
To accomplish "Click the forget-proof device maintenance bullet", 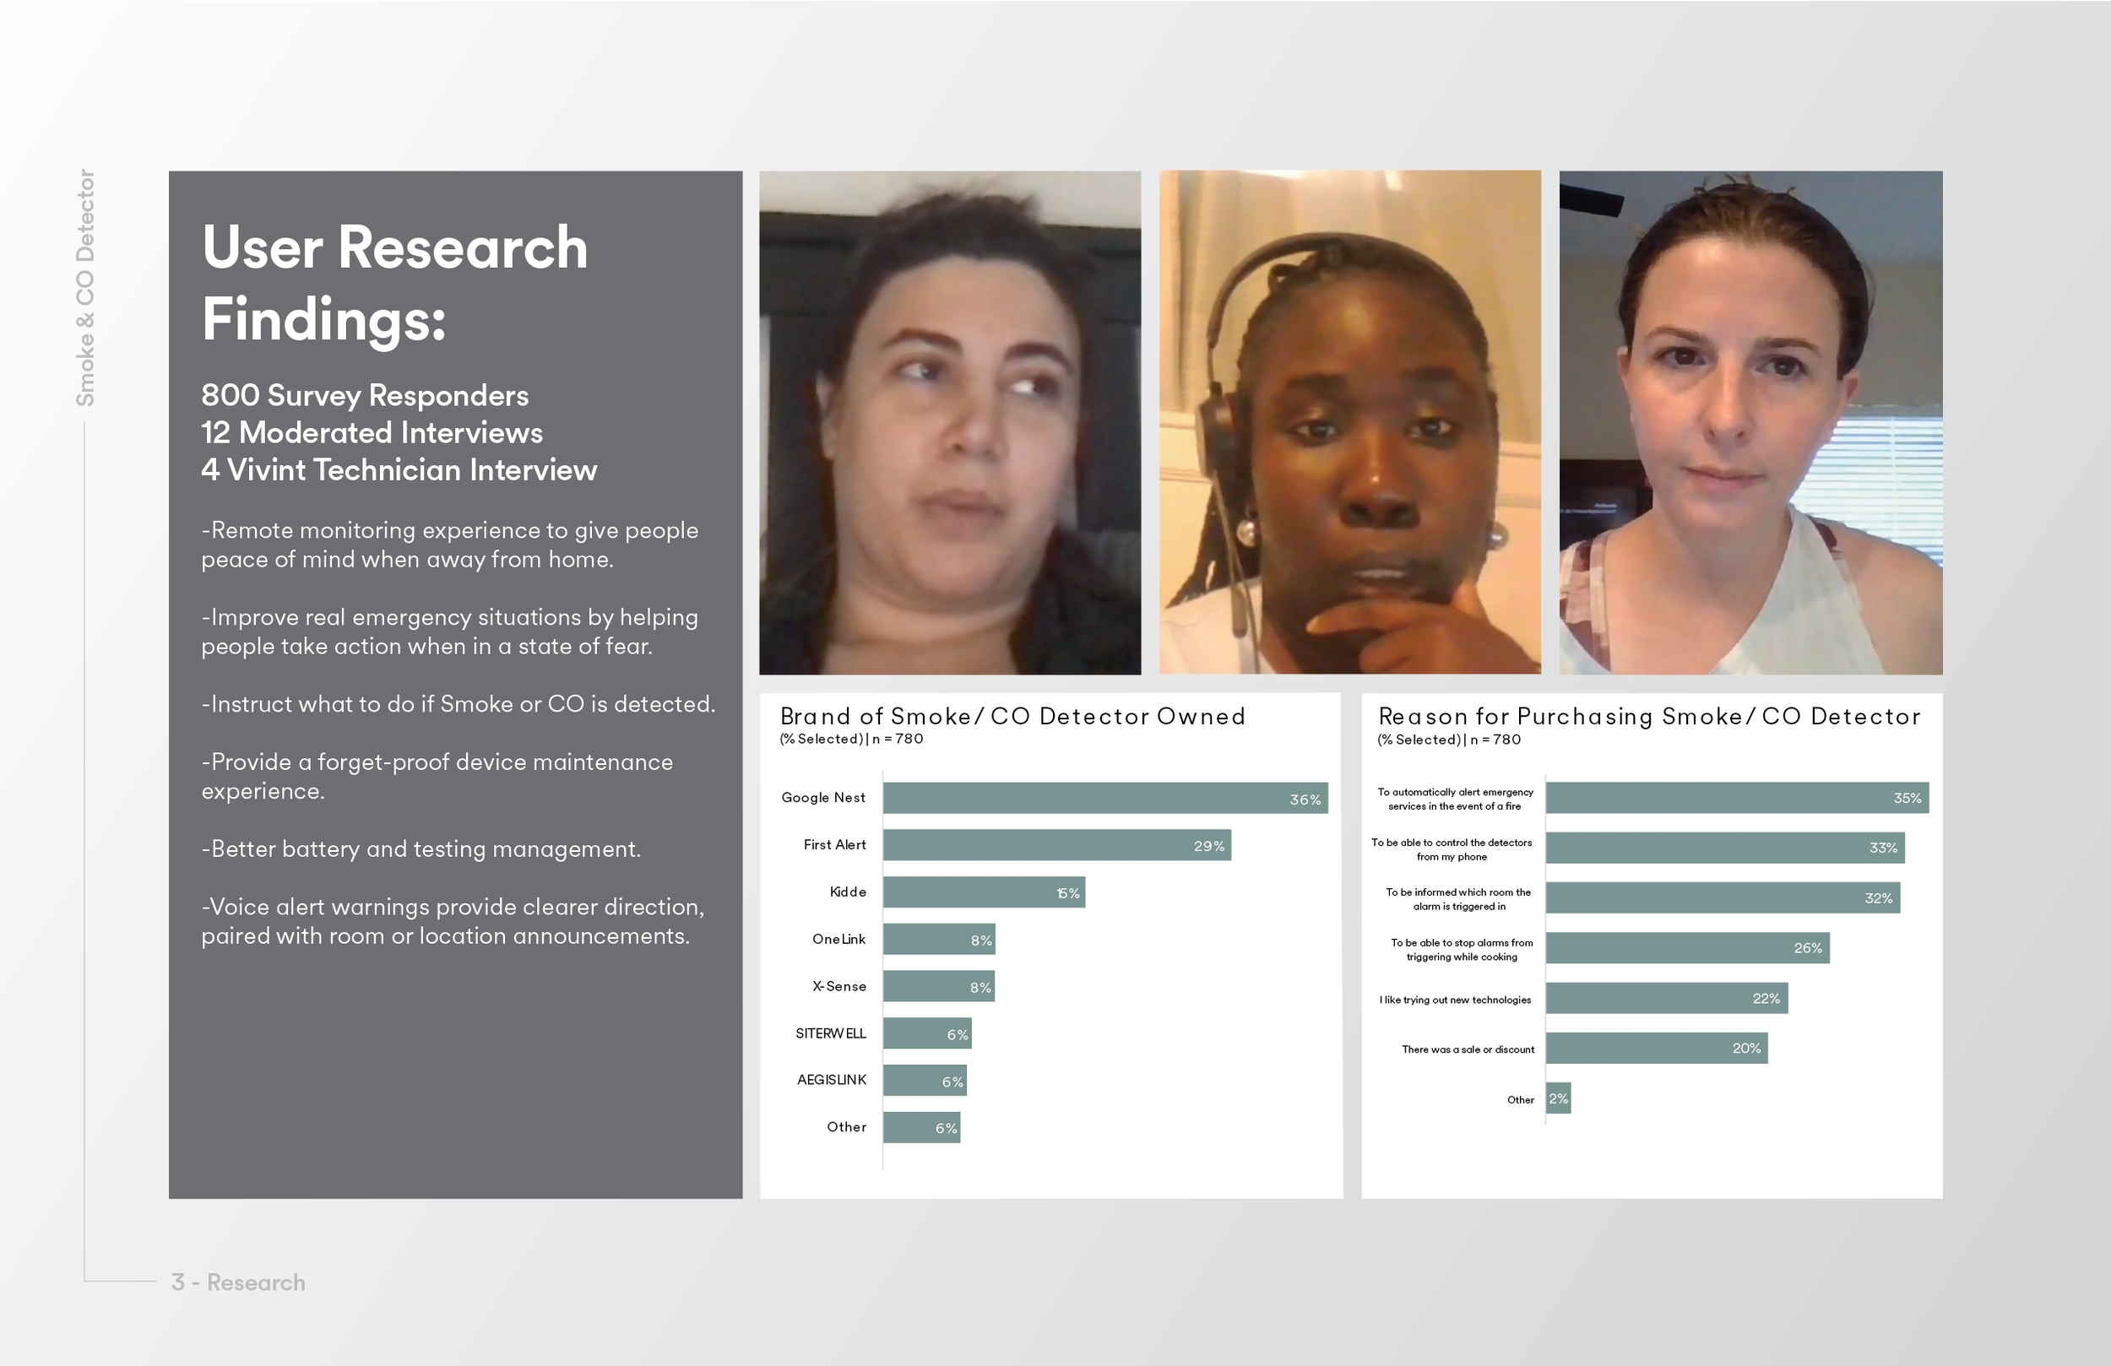I will point(437,776).
